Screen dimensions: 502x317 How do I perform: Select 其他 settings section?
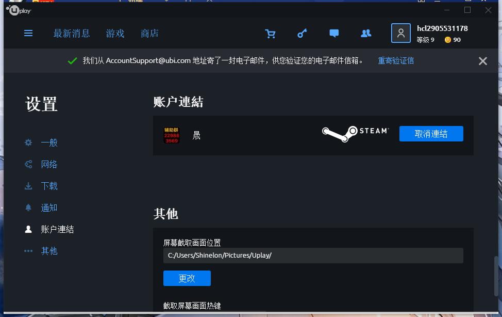coord(49,251)
